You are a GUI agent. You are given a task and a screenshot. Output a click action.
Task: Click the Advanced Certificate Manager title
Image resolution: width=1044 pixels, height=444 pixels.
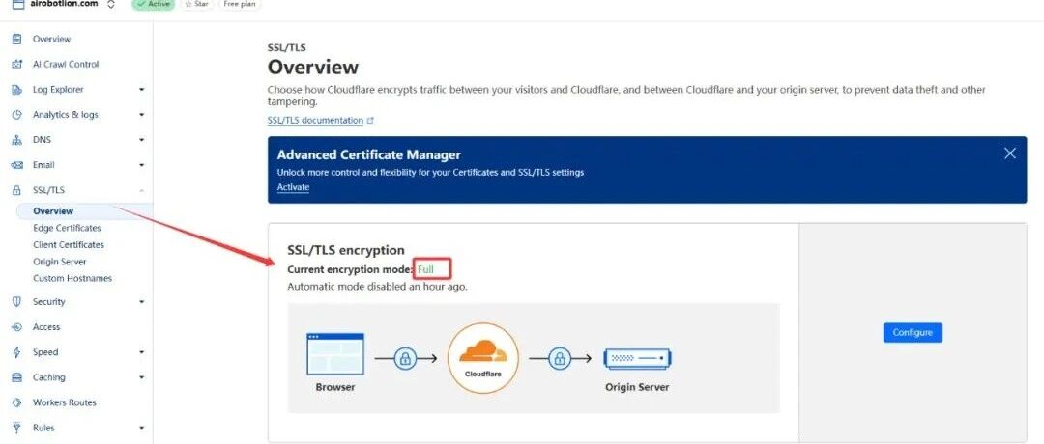(369, 154)
